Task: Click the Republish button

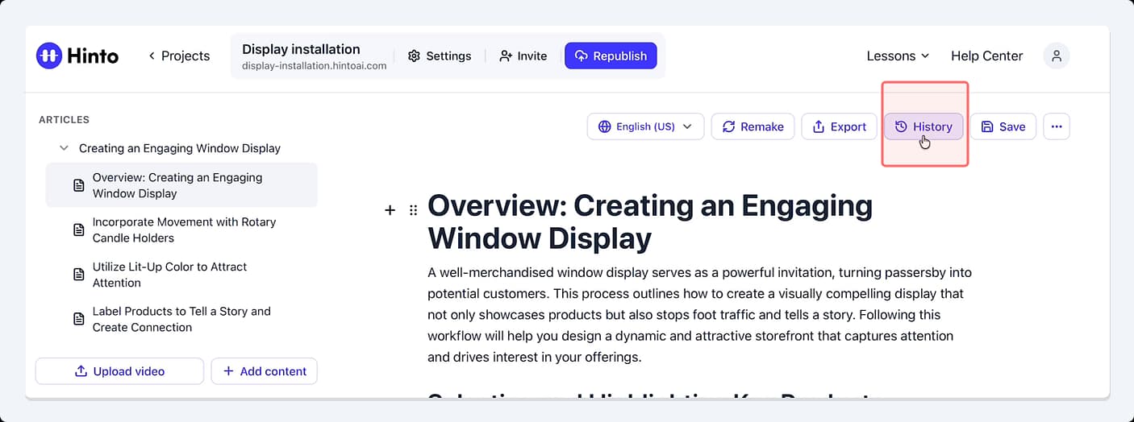Action: pos(611,56)
